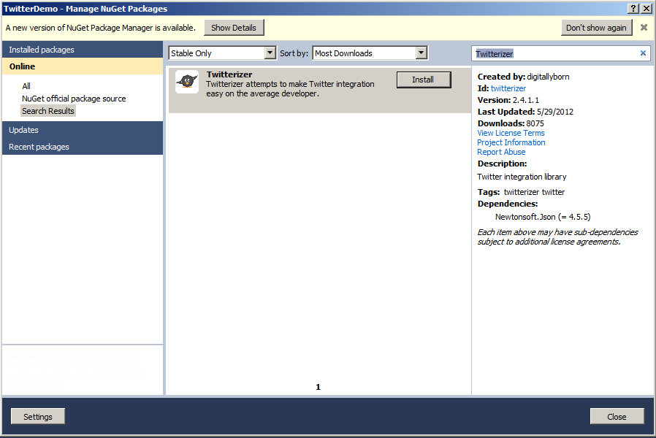The width and height of the screenshot is (656, 438).
Task: Click Last Updated: 5/29/2012 text
Action: [x=525, y=112]
